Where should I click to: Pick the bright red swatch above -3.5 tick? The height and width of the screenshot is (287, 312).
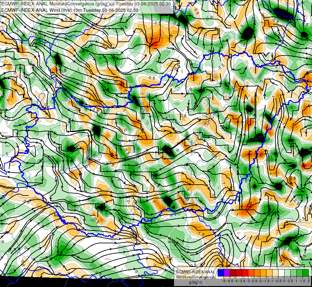tap(245, 273)
